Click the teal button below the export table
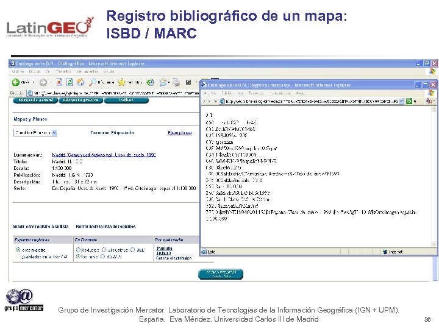This screenshot has height=329, width=439. pos(221,274)
